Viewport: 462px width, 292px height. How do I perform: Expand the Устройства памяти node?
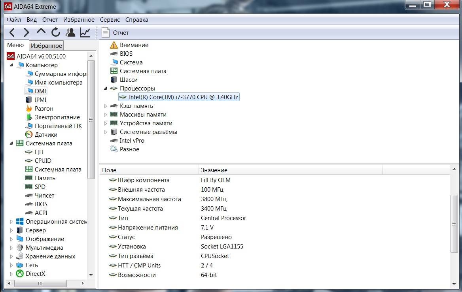click(106, 123)
